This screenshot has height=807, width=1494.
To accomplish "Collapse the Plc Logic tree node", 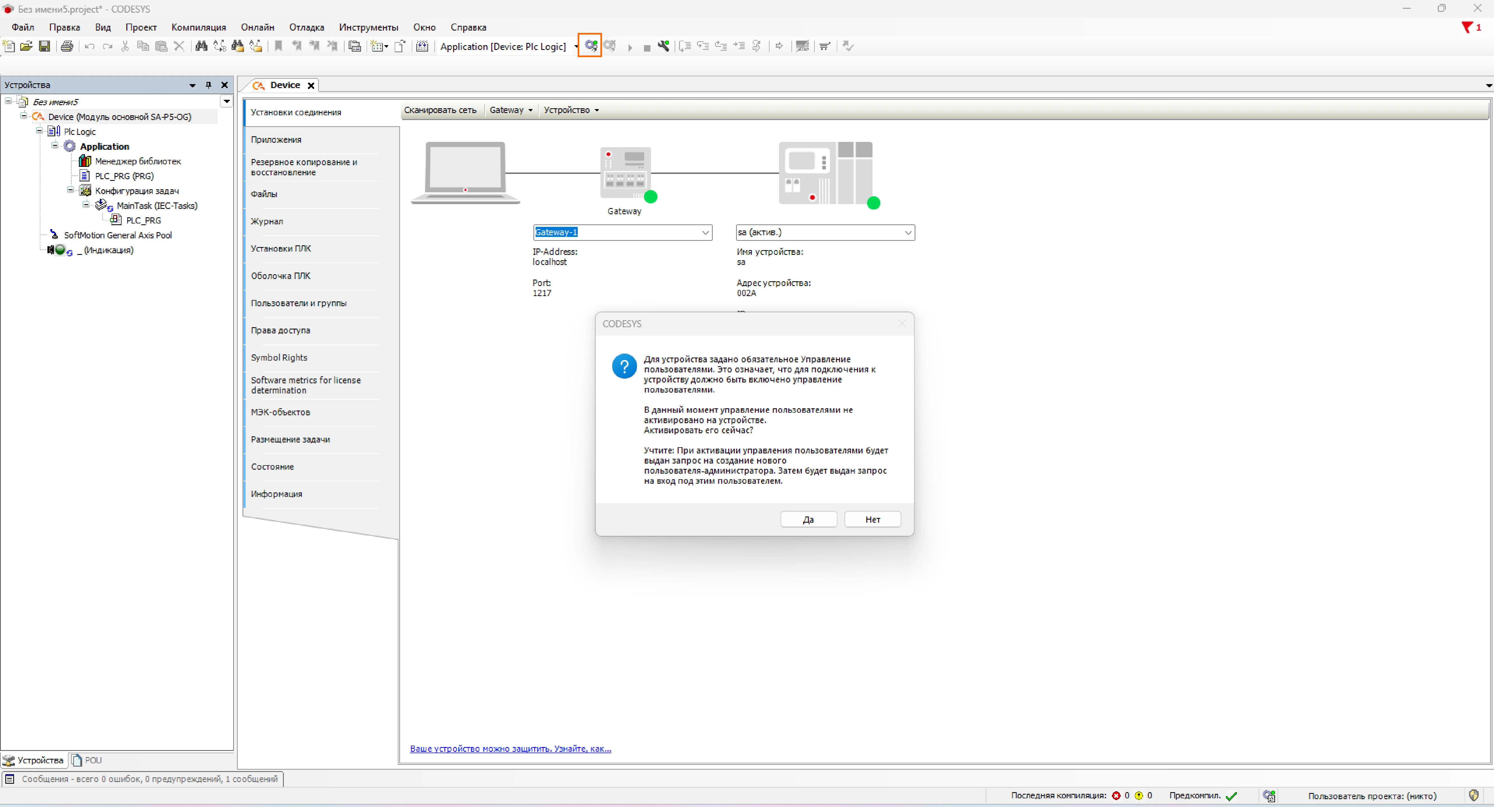I will [39, 131].
